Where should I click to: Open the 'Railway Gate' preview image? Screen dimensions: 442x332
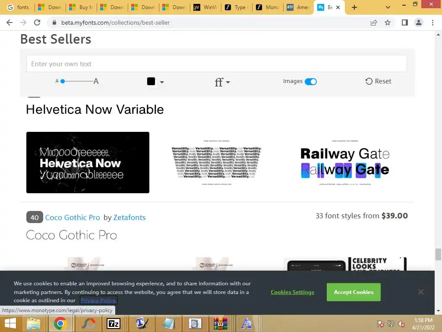(x=345, y=163)
